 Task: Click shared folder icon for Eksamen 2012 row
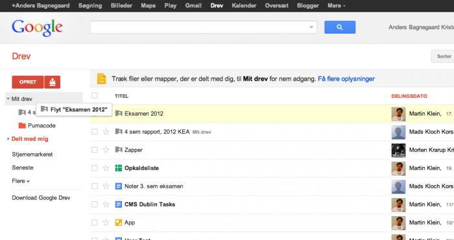[119, 113]
